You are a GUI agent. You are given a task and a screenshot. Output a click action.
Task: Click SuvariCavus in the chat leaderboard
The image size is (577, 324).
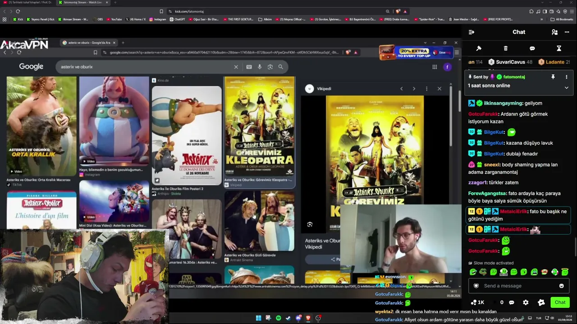click(x=510, y=62)
